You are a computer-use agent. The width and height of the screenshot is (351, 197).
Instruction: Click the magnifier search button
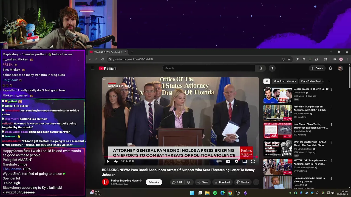click(260, 68)
